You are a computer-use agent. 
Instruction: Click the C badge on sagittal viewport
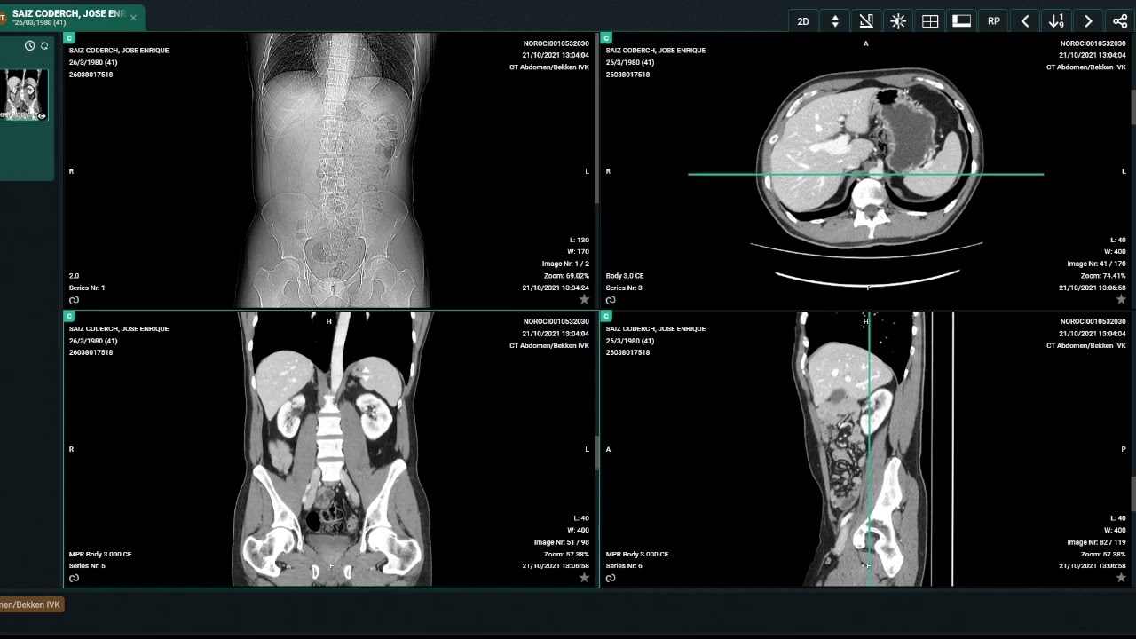606,316
